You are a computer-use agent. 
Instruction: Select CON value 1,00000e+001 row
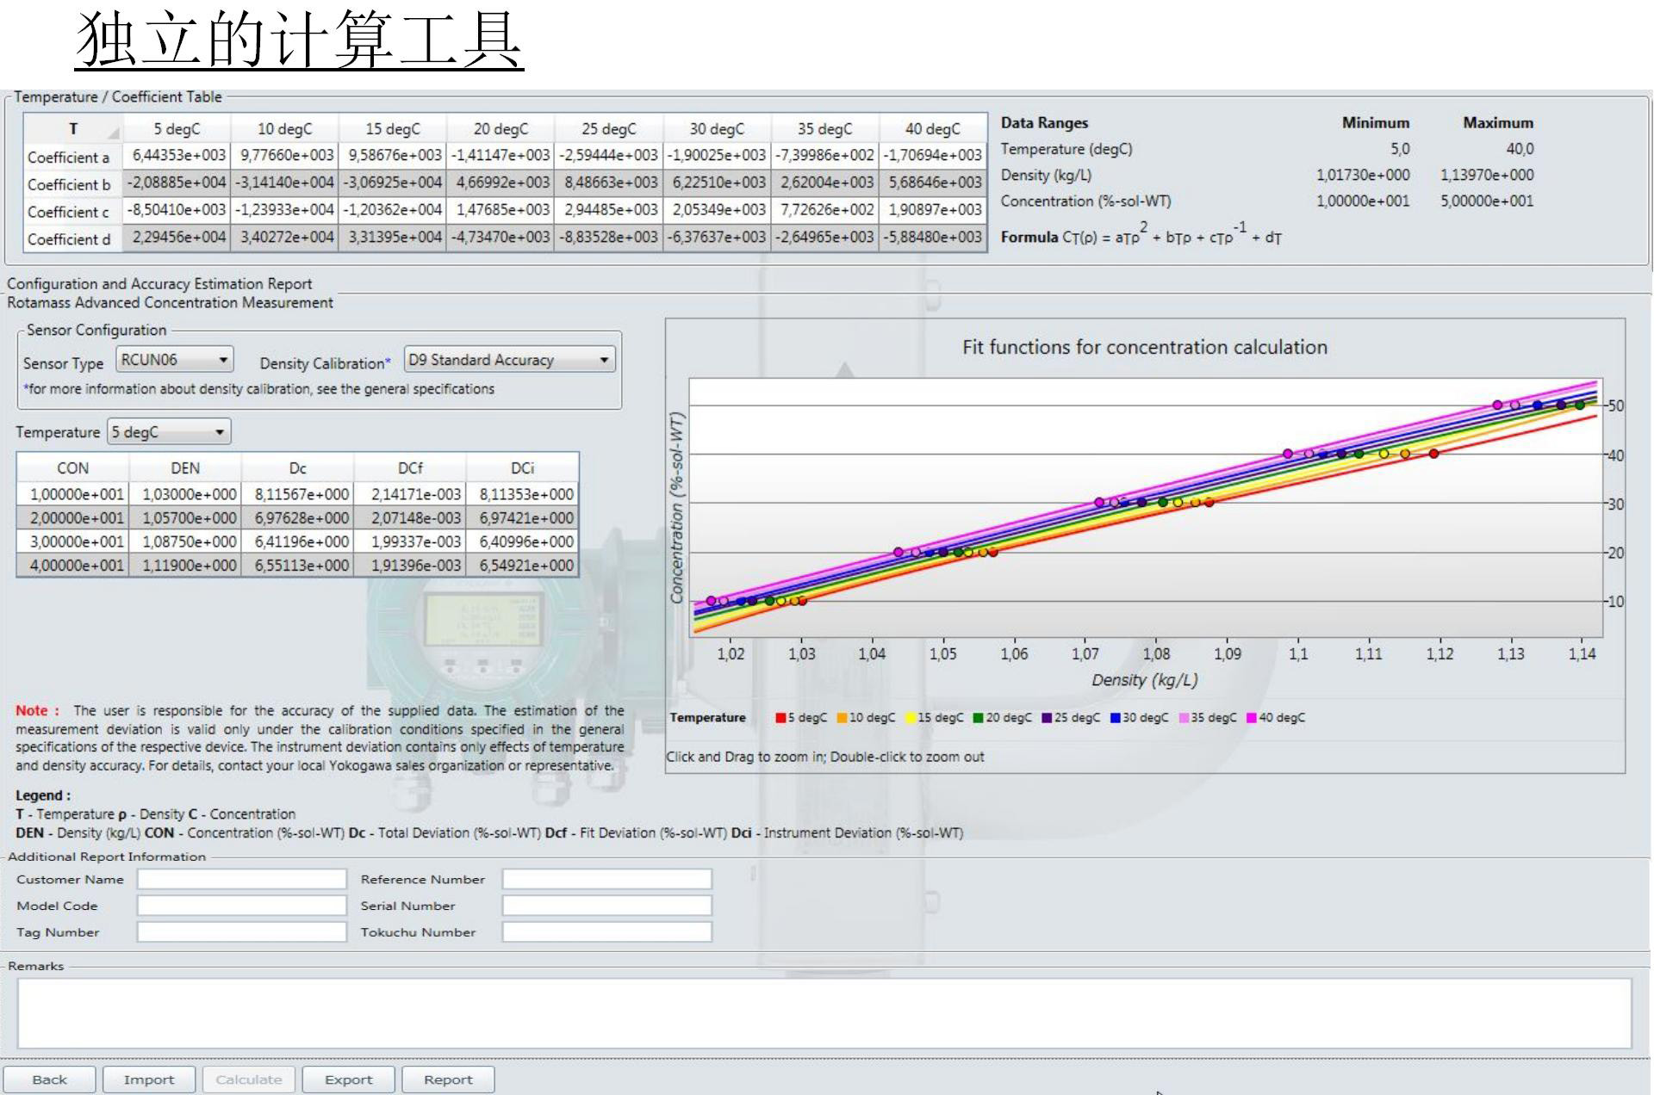(x=73, y=495)
